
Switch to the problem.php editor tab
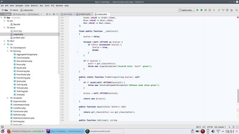point(84,14)
